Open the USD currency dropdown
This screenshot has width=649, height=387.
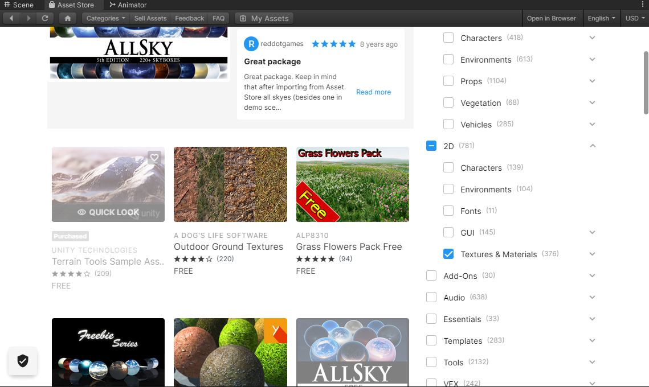[x=635, y=18]
